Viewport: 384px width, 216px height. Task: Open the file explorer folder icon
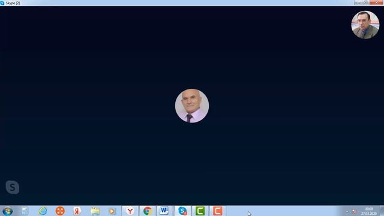[95, 211]
